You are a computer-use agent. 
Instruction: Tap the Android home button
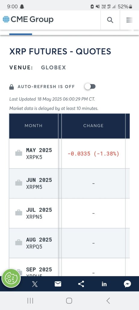(69, 301)
